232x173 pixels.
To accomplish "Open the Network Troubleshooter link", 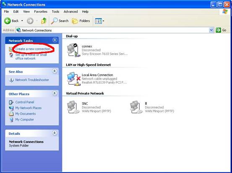I will tap(32, 80).
